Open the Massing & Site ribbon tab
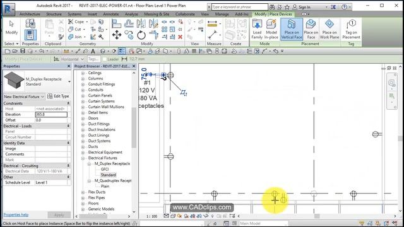Image resolution: width=404 pixels, height=227 pixels. (x=157, y=14)
